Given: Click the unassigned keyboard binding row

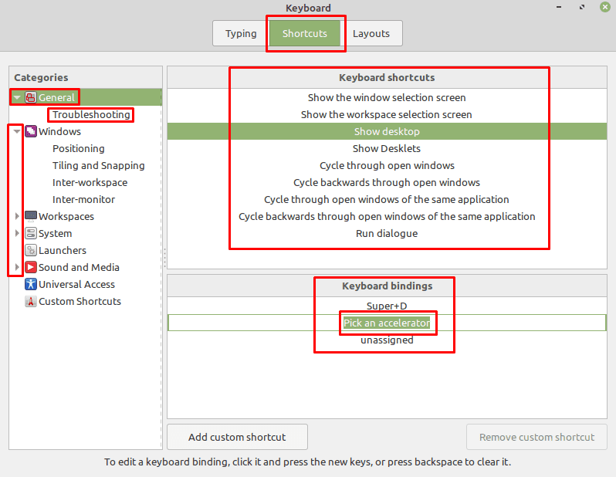Looking at the screenshot, I should tap(387, 340).
